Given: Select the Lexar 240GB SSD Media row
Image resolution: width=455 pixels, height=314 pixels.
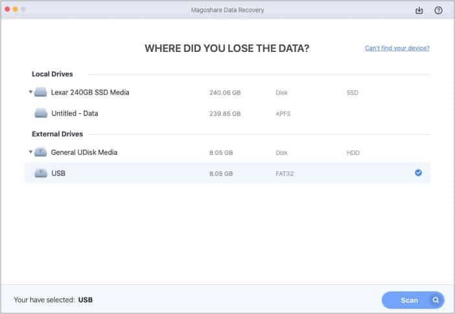Looking at the screenshot, I should point(227,92).
